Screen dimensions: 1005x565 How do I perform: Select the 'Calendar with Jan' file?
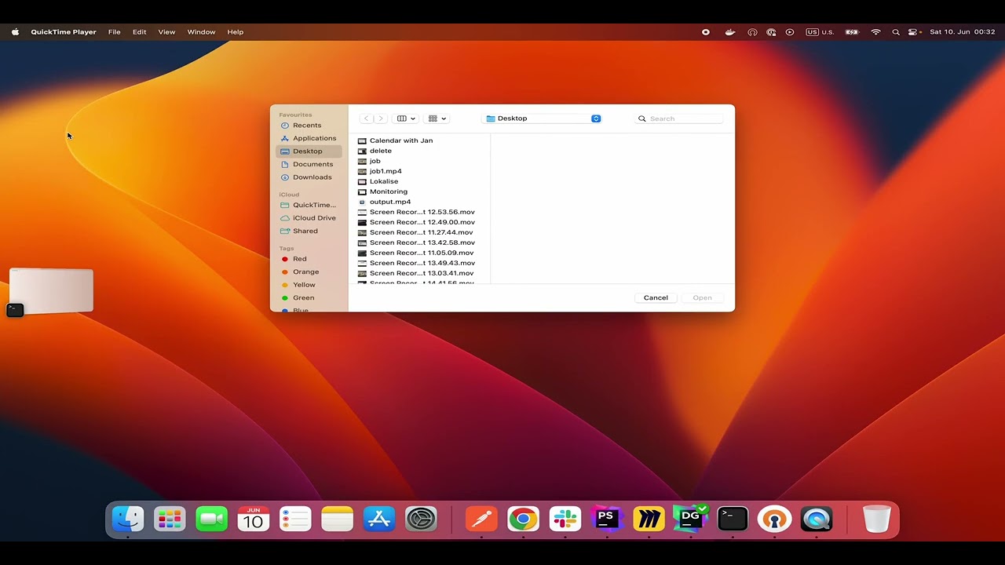tap(421, 140)
